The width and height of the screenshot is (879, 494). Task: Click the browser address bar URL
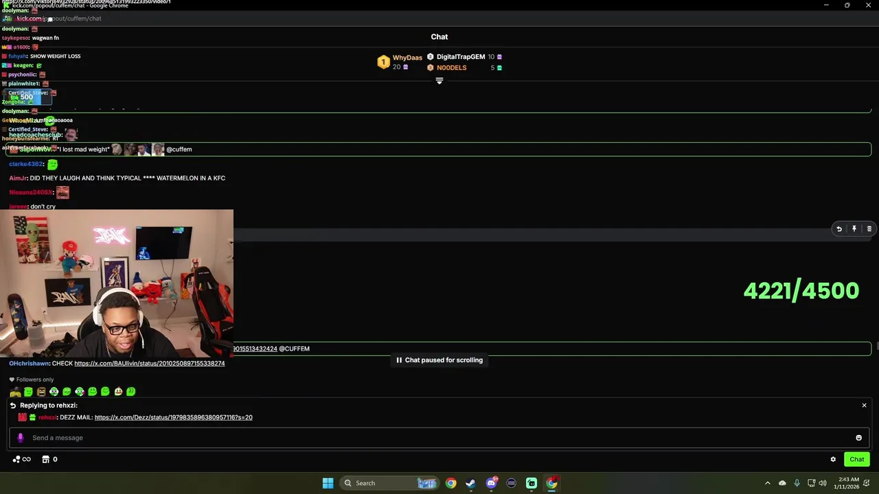58,19
